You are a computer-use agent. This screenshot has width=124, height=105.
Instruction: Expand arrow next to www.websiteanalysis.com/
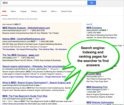point(28,30)
